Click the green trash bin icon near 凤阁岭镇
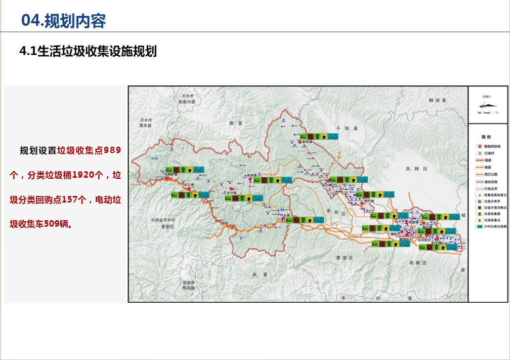Screen dimensions: 510x360 click(184, 170)
